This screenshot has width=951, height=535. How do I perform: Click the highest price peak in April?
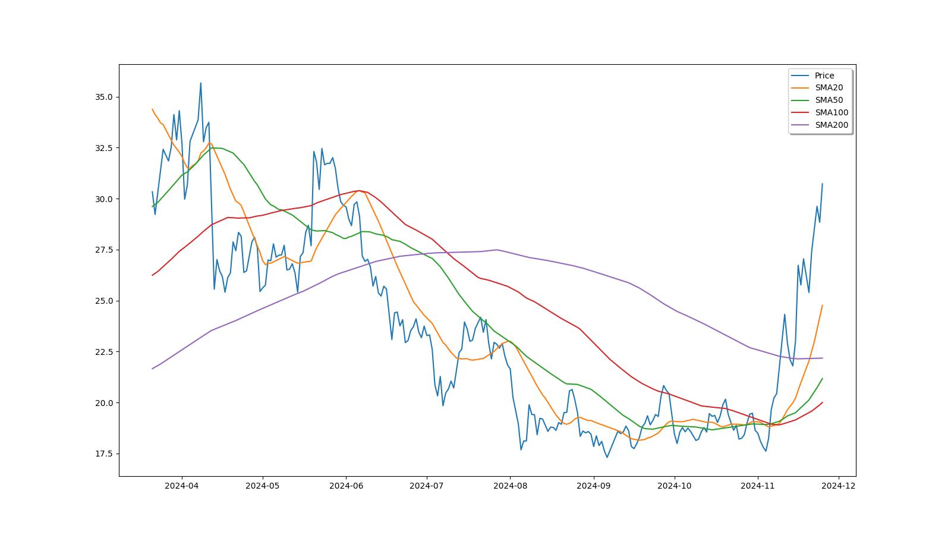pyautogui.click(x=200, y=83)
